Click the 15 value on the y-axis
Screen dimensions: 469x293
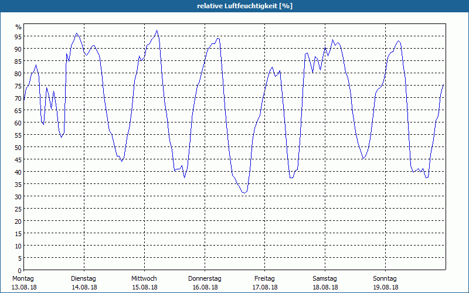(18, 234)
